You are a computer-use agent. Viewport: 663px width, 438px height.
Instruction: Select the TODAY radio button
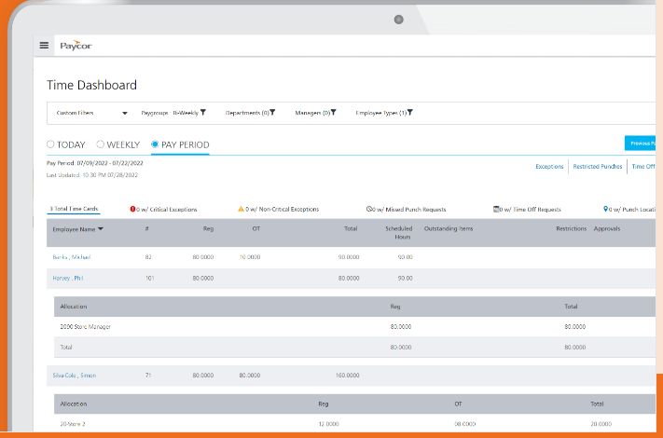coord(51,144)
